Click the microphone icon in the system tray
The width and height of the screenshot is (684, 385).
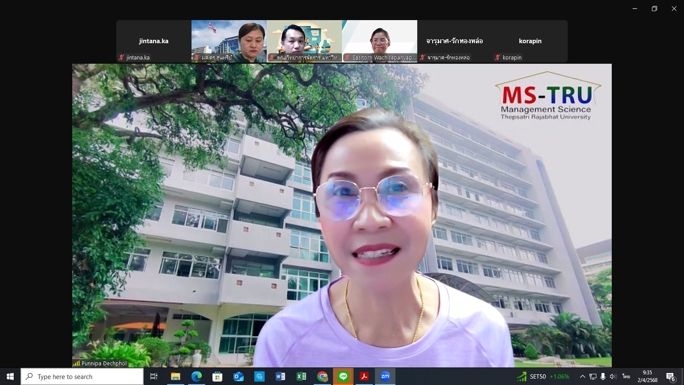point(603,376)
